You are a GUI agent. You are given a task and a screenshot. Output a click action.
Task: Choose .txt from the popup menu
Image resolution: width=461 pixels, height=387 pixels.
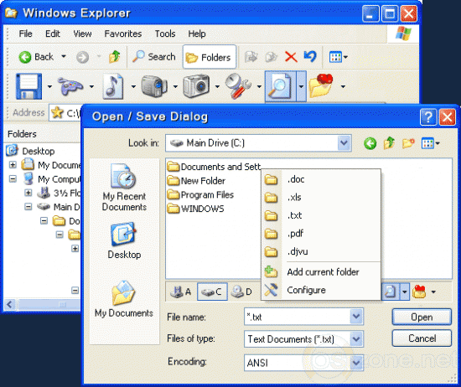[x=321, y=215]
